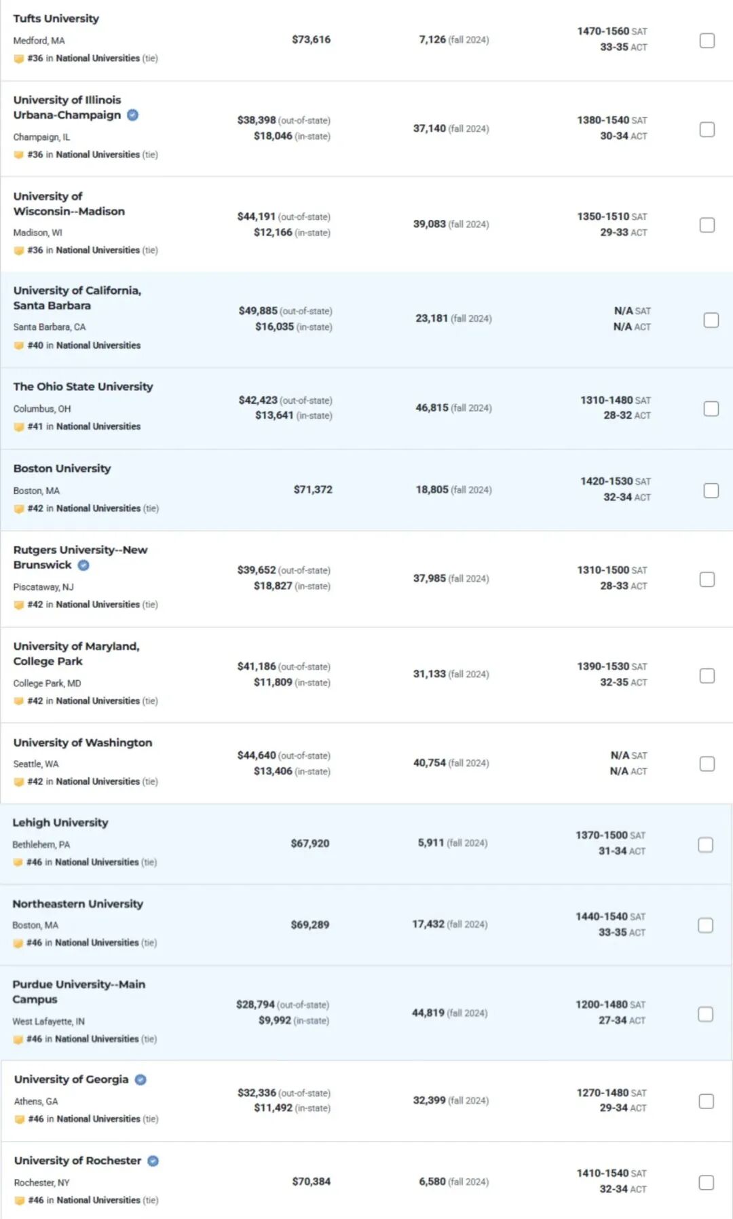Click ranking badge icon under Lehigh University
The height and width of the screenshot is (1219, 733).
18,863
